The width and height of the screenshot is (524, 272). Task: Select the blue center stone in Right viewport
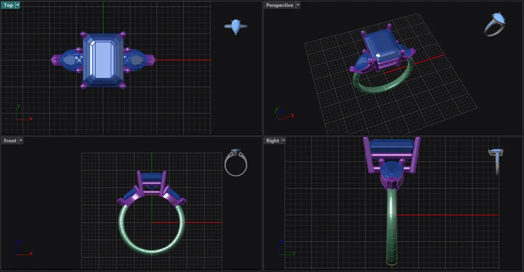click(x=391, y=146)
